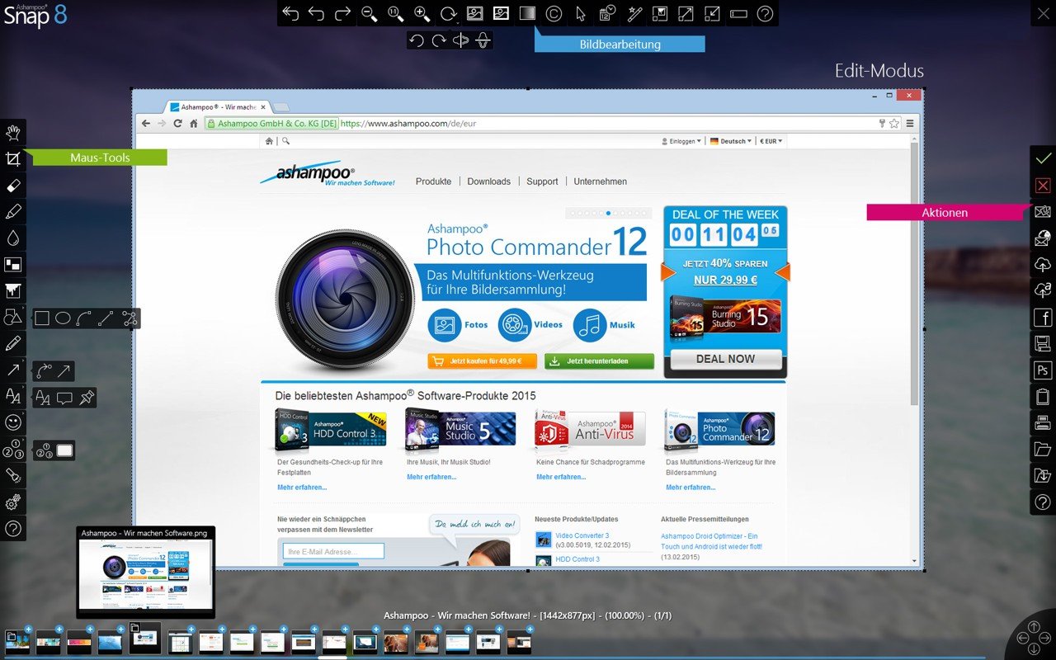Open the settings gears icon
Viewport: 1056px width, 660px height.
13,502
